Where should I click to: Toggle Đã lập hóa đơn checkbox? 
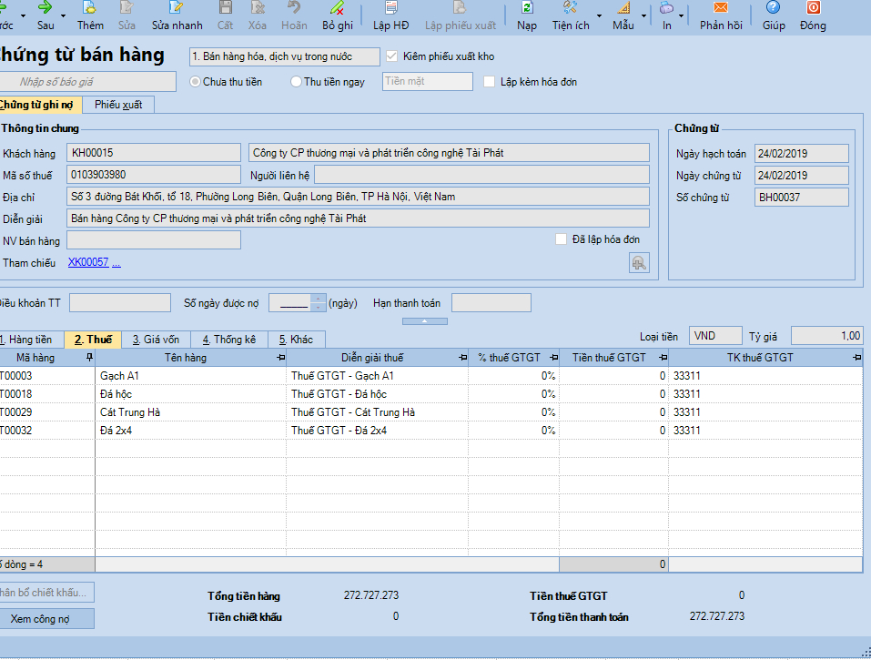pyautogui.click(x=561, y=239)
